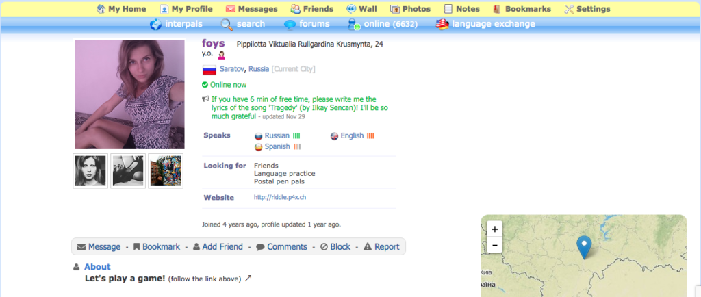
Task: Open the English language link
Action: pos(353,135)
